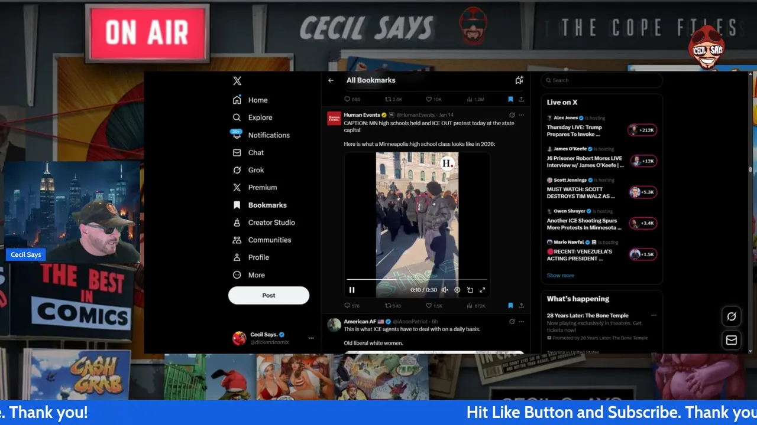757x425 pixels.
Task: Toggle bookmark on the top post
Action: (510, 99)
